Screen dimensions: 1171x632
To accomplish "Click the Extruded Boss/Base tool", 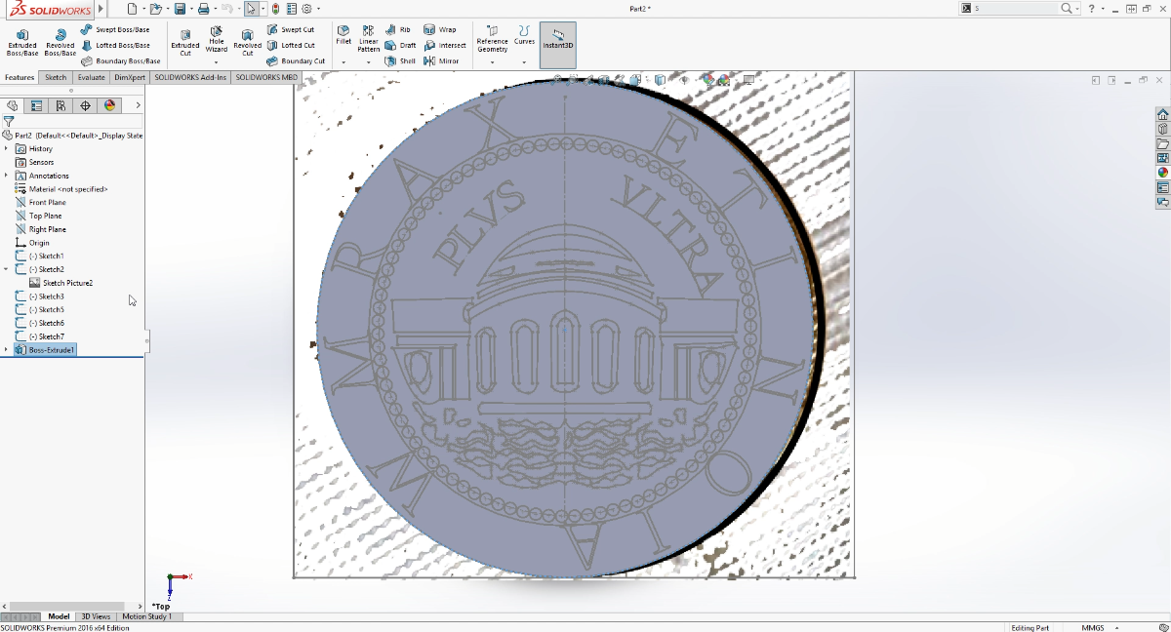I will click(22, 44).
